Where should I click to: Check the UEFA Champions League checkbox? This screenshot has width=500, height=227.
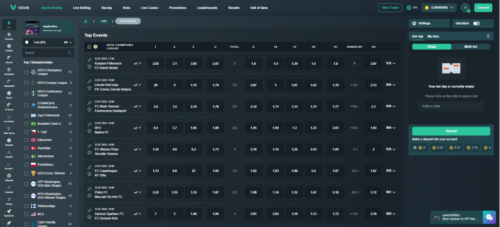26,72
